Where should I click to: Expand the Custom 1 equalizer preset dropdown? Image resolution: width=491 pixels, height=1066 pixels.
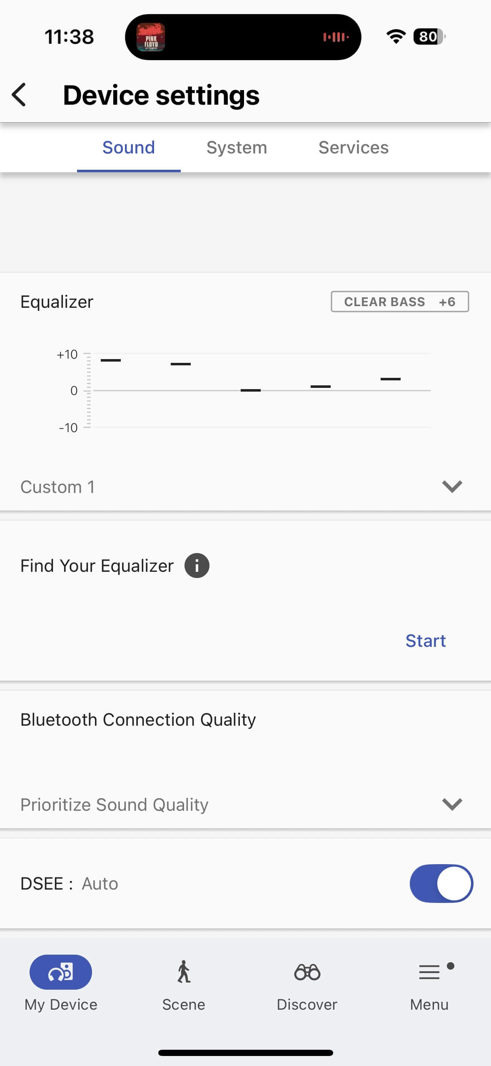tap(452, 486)
